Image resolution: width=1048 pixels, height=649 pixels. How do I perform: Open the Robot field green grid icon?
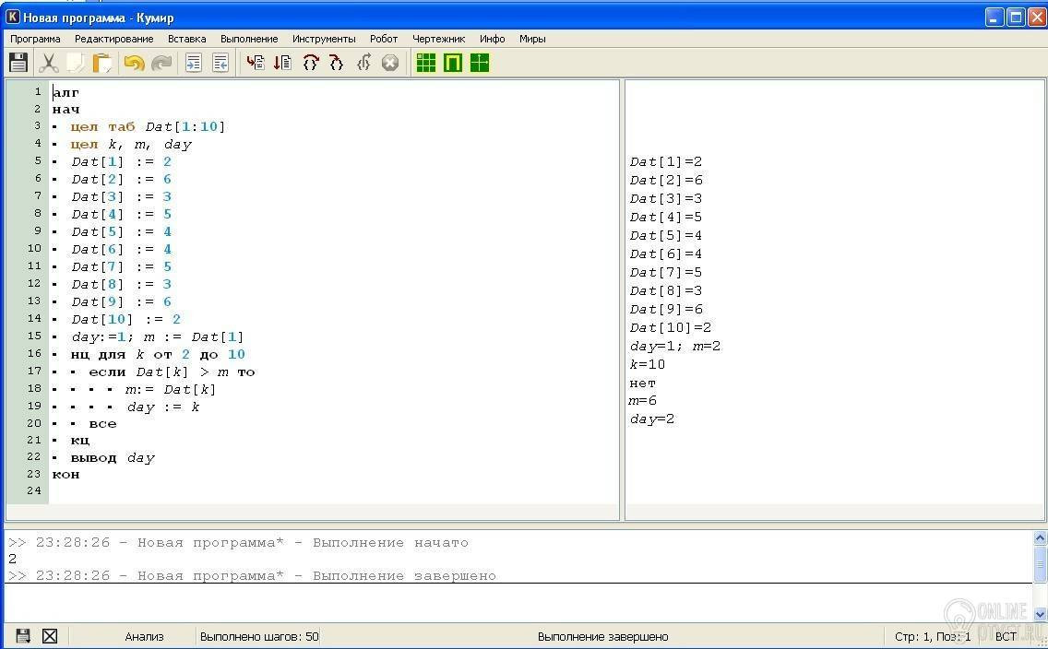[x=426, y=63]
